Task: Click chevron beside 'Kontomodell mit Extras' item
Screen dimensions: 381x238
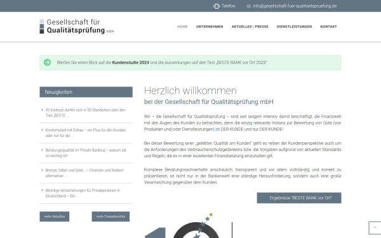Action: pos(42,130)
